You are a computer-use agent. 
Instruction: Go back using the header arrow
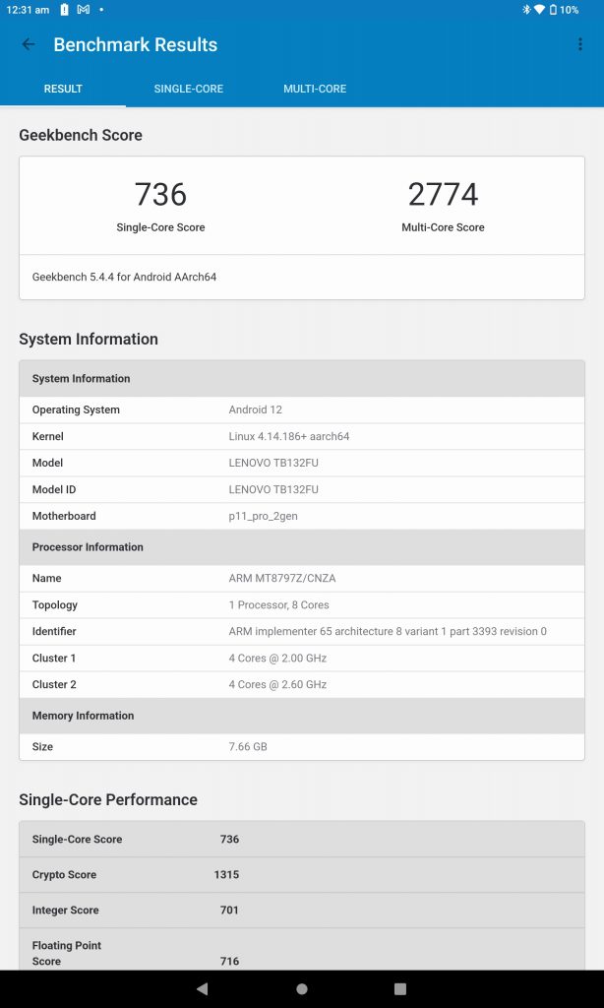coord(29,44)
